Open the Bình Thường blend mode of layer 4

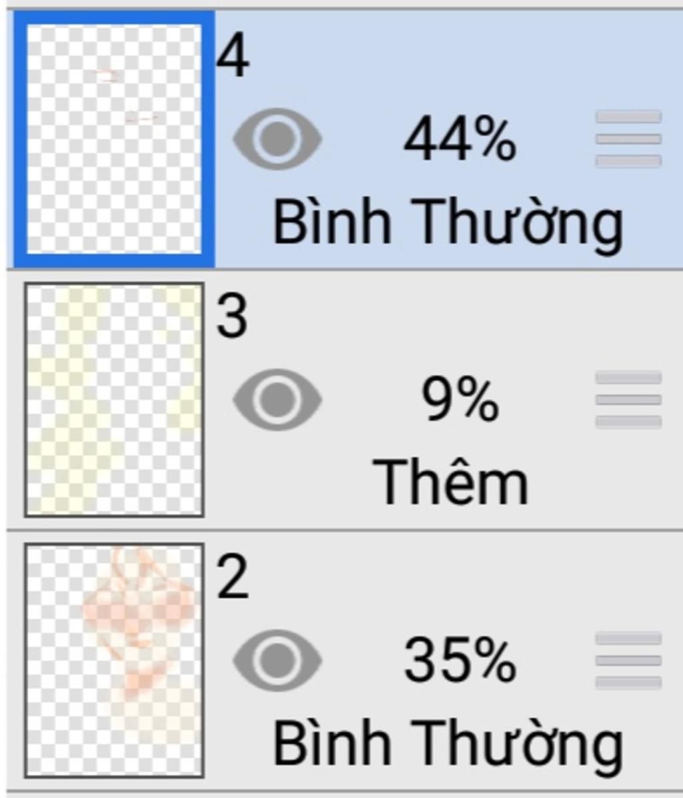[448, 224]
